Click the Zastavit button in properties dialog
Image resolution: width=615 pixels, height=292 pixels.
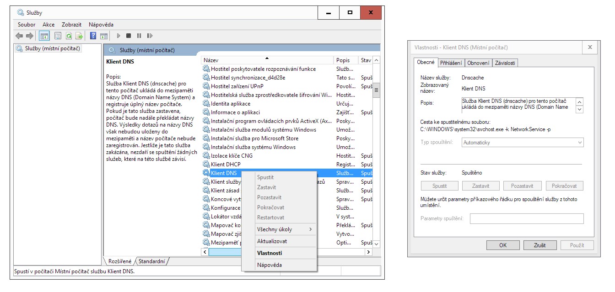[481, 186]
